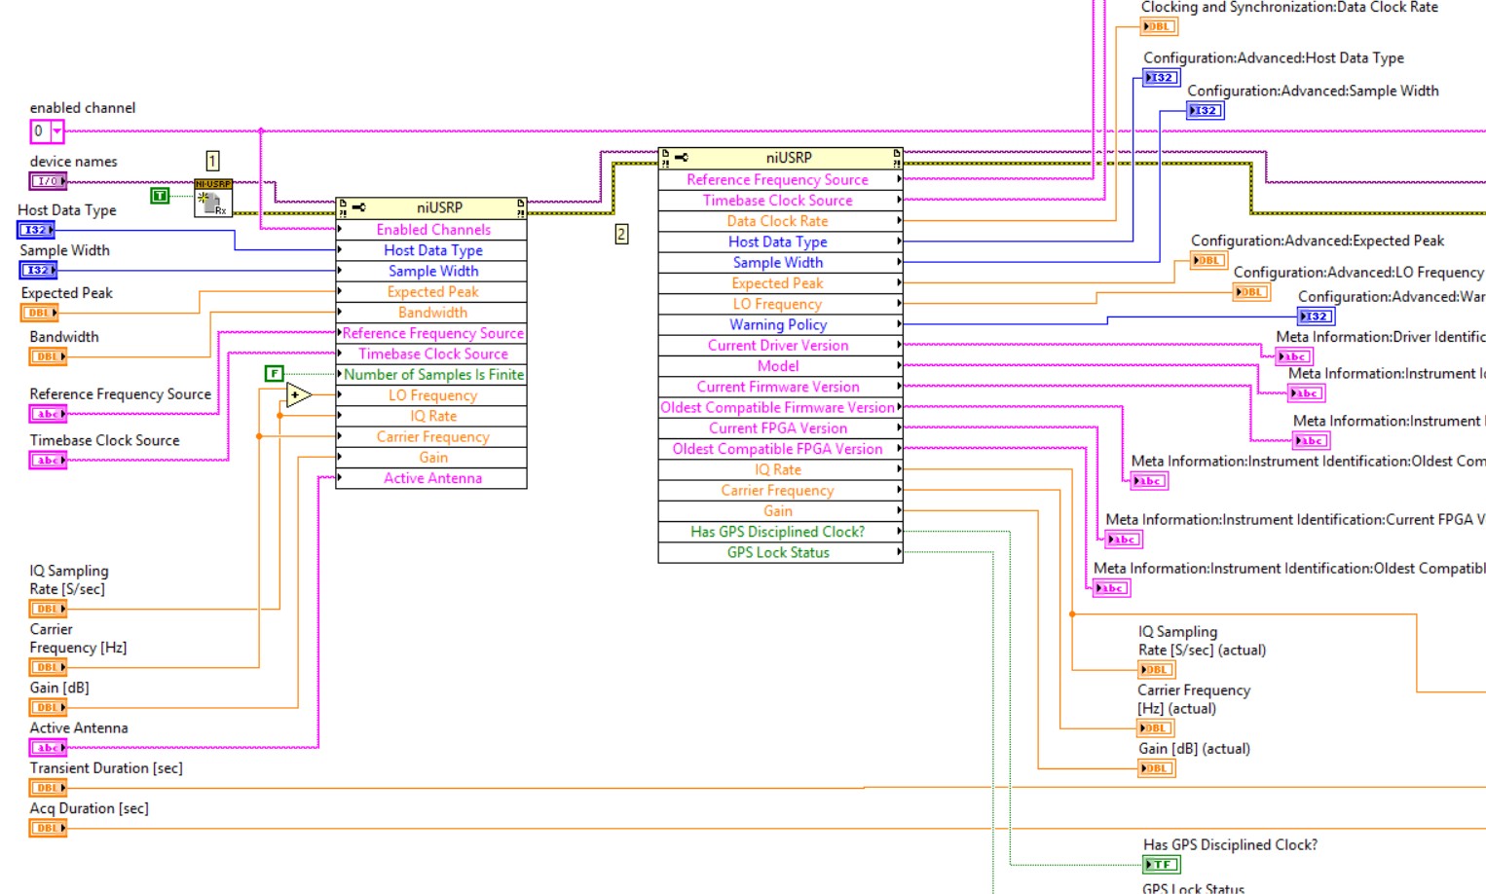This screenshot has height=894, width=1486.
Task: Click Timebase Clock Source abc control terminal
Action: [x=48, y=461]
